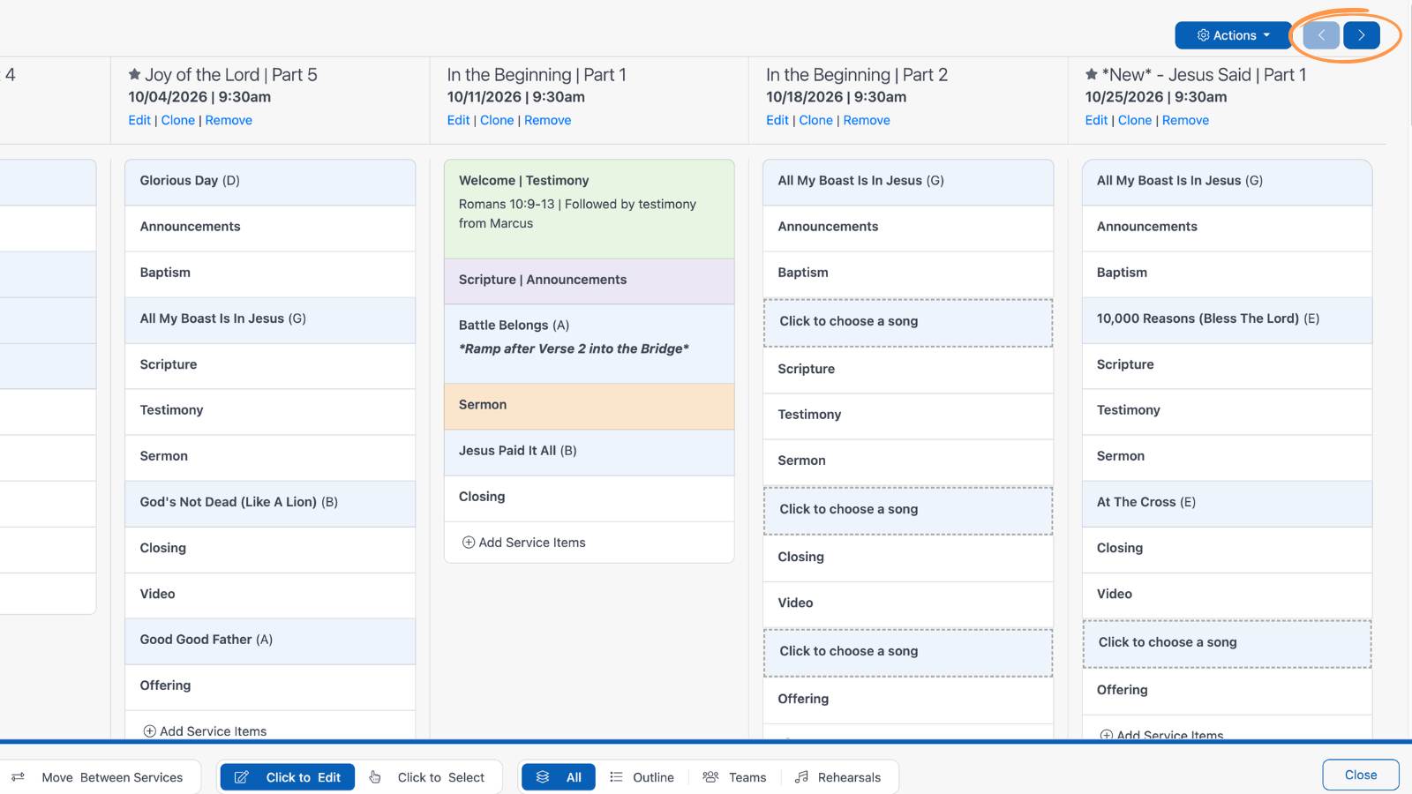Remove the Joy of the Lord Part 5 service

point(229,120)
